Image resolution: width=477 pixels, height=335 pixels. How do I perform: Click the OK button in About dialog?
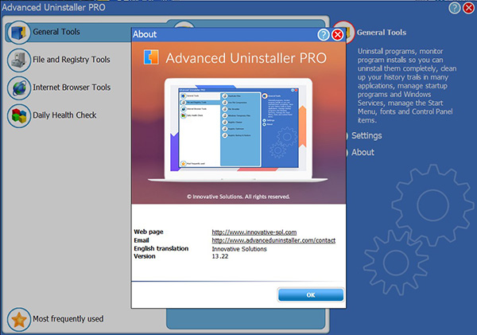(x=311, y=294)
